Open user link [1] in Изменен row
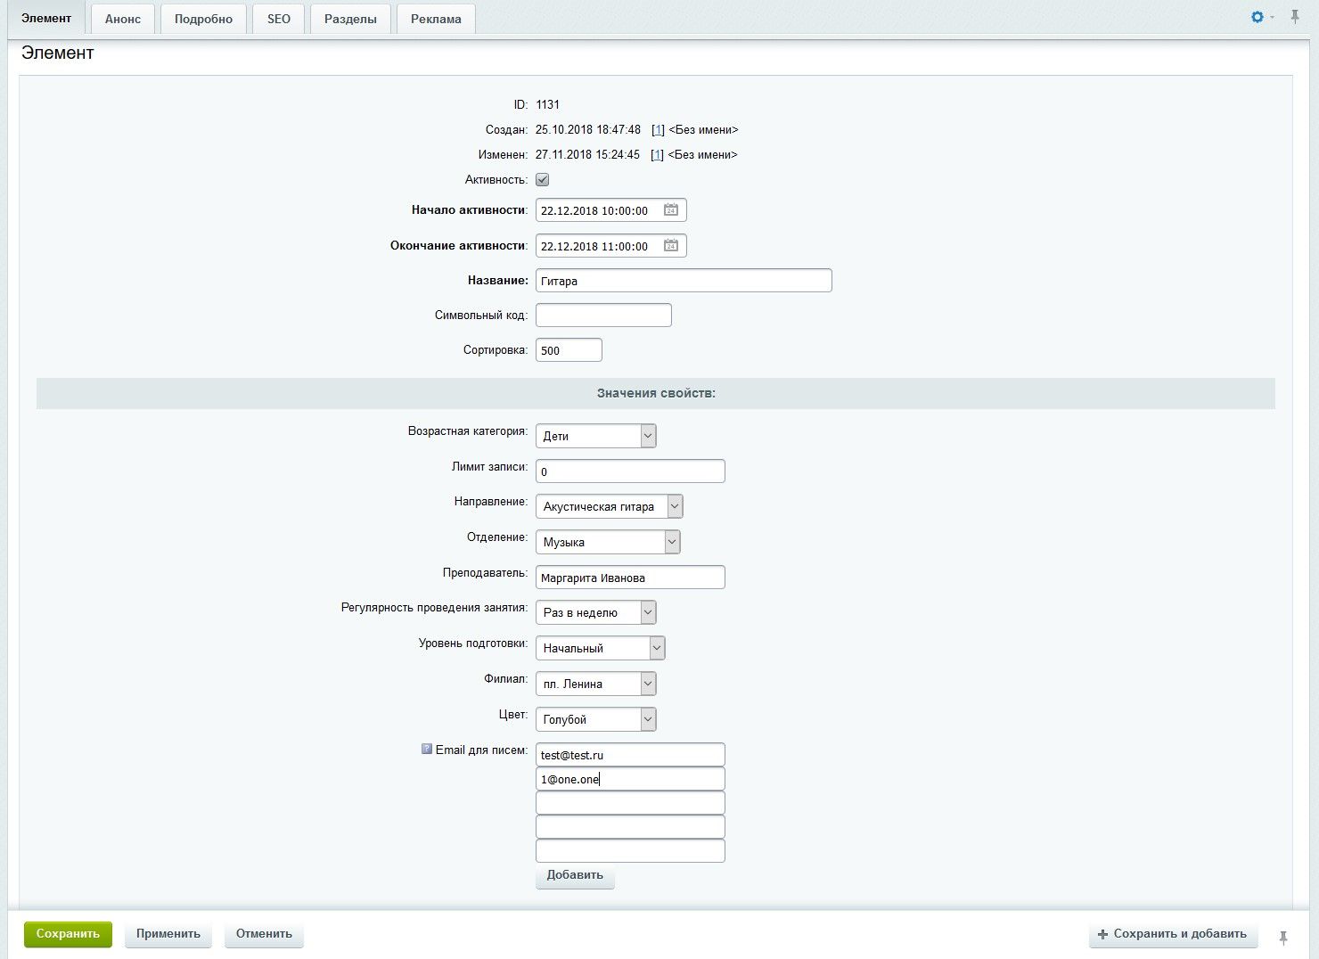Viewport: 1319px width, 959px height. click(657, 155)
